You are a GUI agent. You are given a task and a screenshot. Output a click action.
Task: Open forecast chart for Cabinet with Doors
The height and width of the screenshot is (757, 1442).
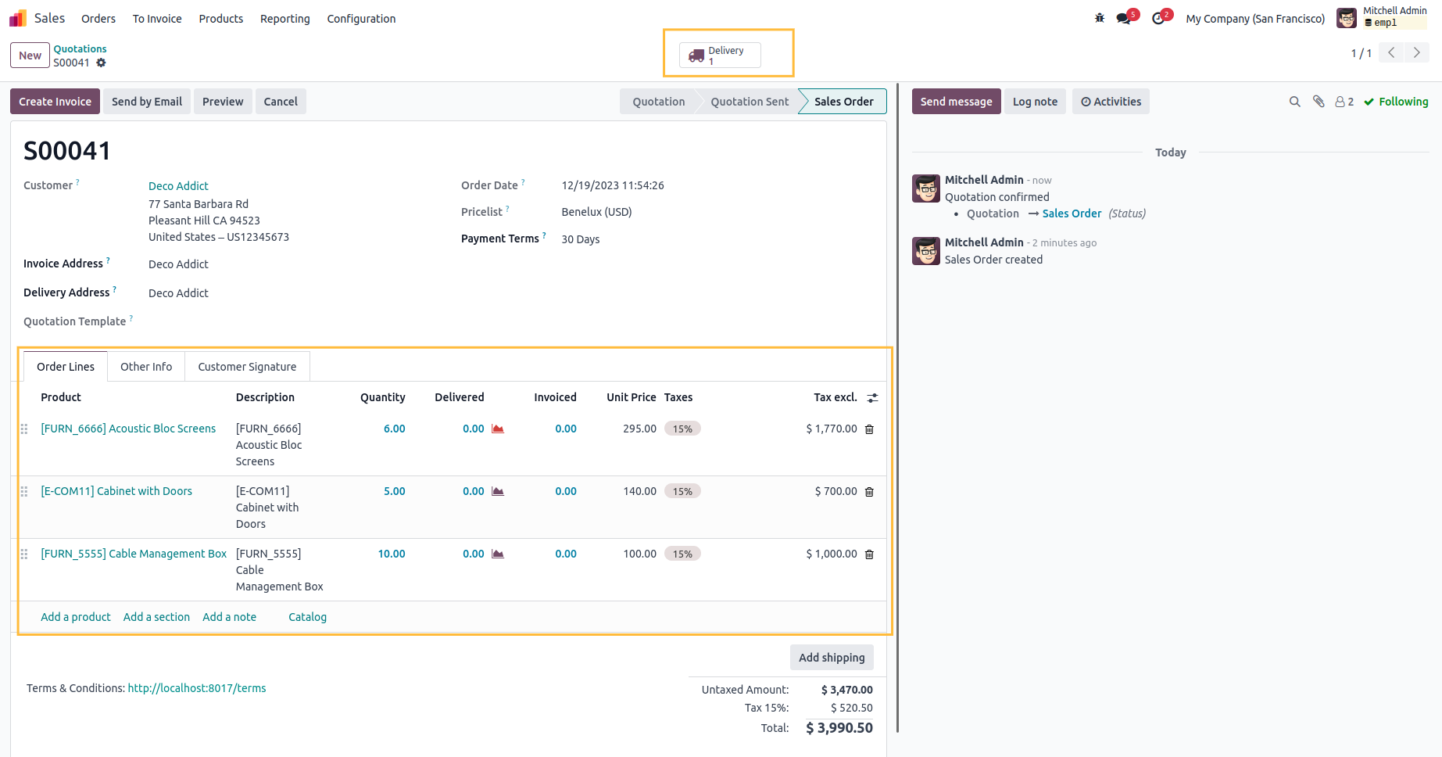(x=498, y=491)
